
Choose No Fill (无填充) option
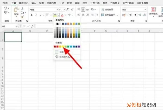(x=67, y=52)
